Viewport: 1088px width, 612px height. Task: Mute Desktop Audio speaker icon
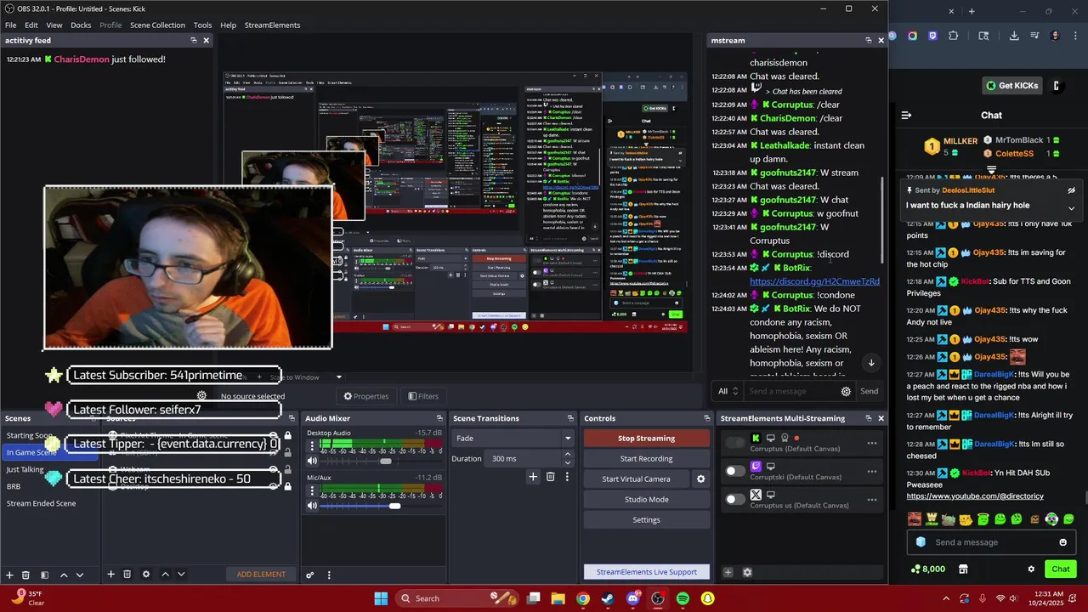pos(312,461)
